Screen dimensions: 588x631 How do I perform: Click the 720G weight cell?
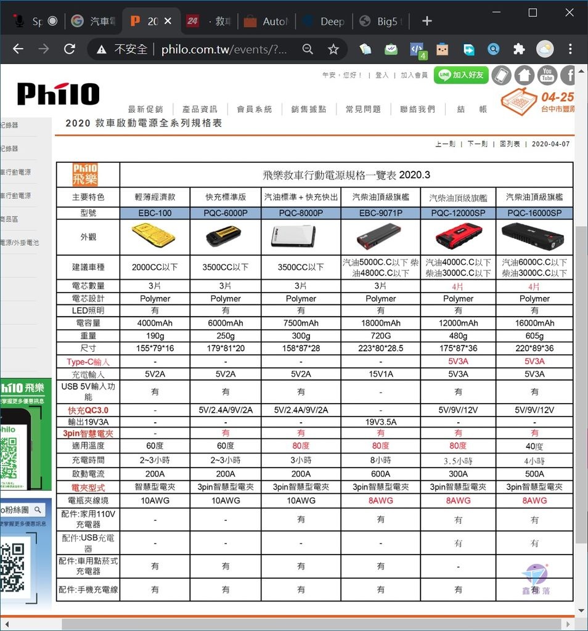(381, 336)
